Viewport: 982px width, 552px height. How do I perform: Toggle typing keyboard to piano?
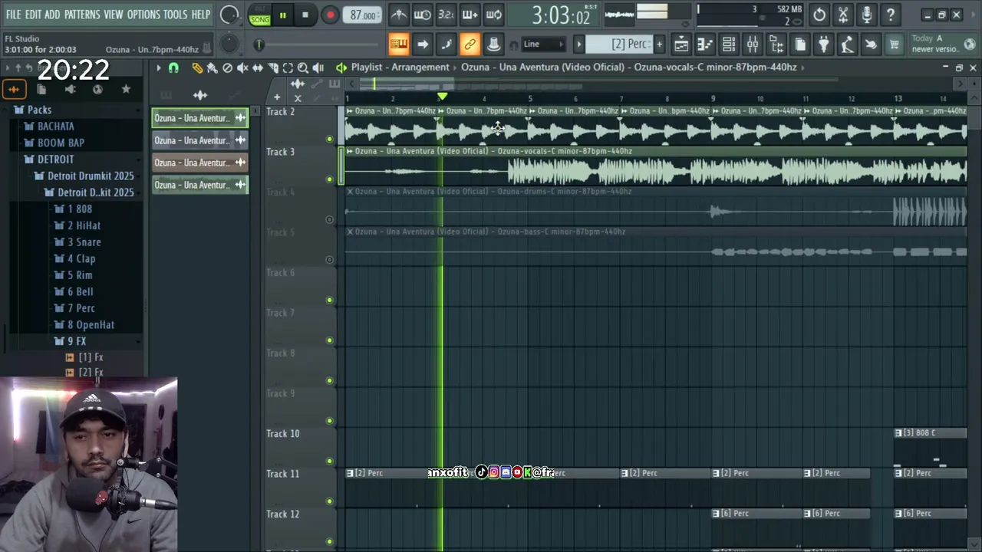pyautogui.click(x=399, y=44)
